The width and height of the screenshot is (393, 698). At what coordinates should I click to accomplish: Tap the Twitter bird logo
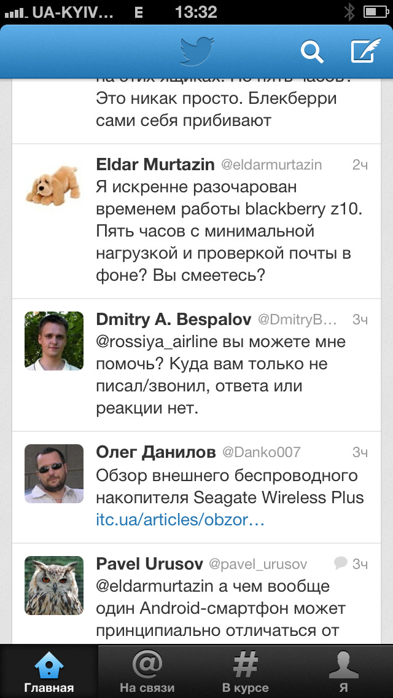point(197,51)
